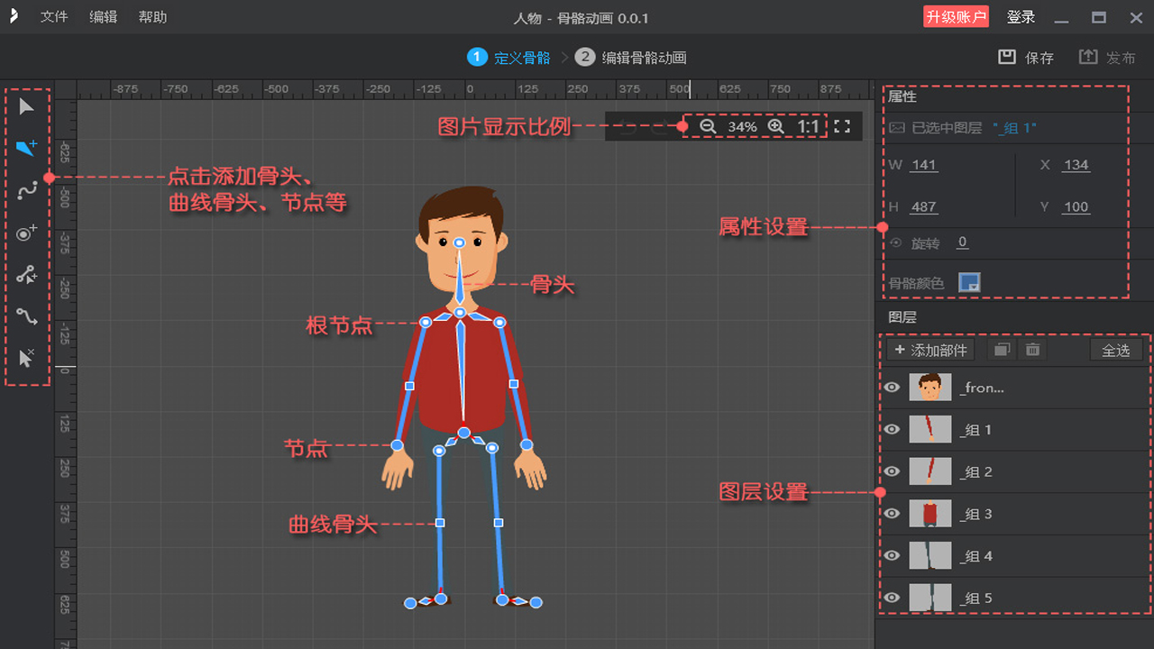1154x649 pixels.
Task: Click the W width value field
Action: 924,165
